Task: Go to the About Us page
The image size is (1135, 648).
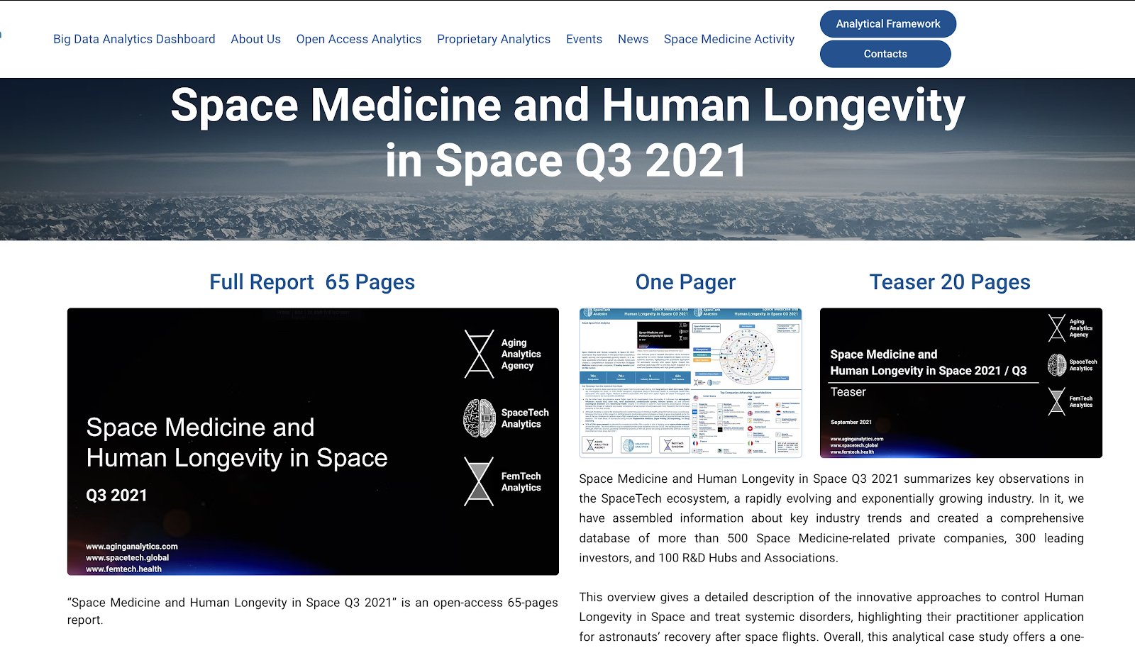Action: pos(255,39)
